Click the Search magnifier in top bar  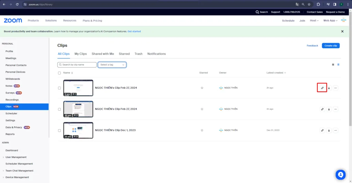coord(257,12)
